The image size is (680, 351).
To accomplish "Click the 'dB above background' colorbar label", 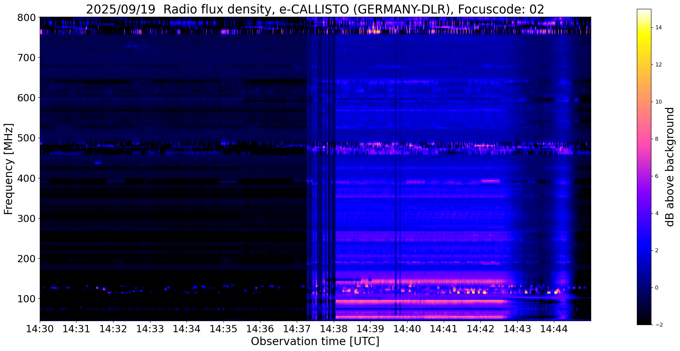I will point(669,167).
